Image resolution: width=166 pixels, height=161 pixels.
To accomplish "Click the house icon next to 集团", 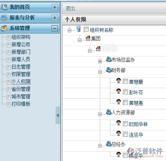I will tap(88, 38).
